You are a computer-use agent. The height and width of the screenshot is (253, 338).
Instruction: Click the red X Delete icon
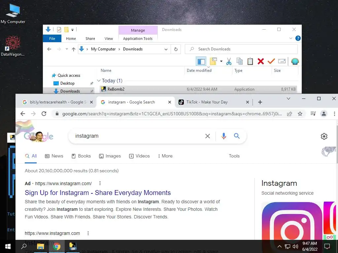pyautogui.click(x=261, y=61)
